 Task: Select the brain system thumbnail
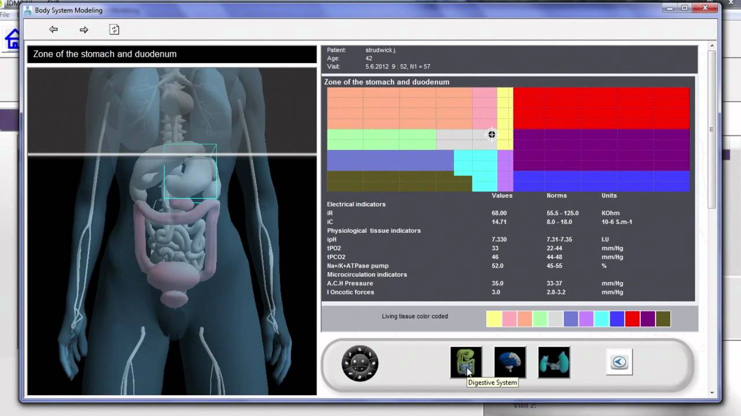point(509,362)
